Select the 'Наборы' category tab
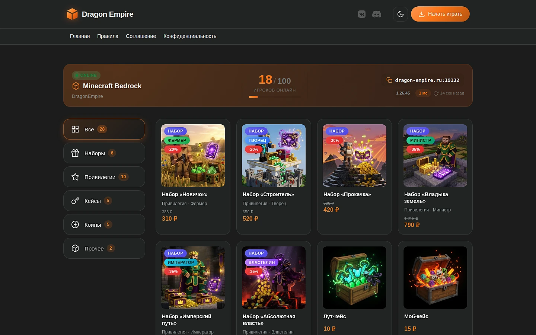This screenshot has width=536, height=335. 104,153
